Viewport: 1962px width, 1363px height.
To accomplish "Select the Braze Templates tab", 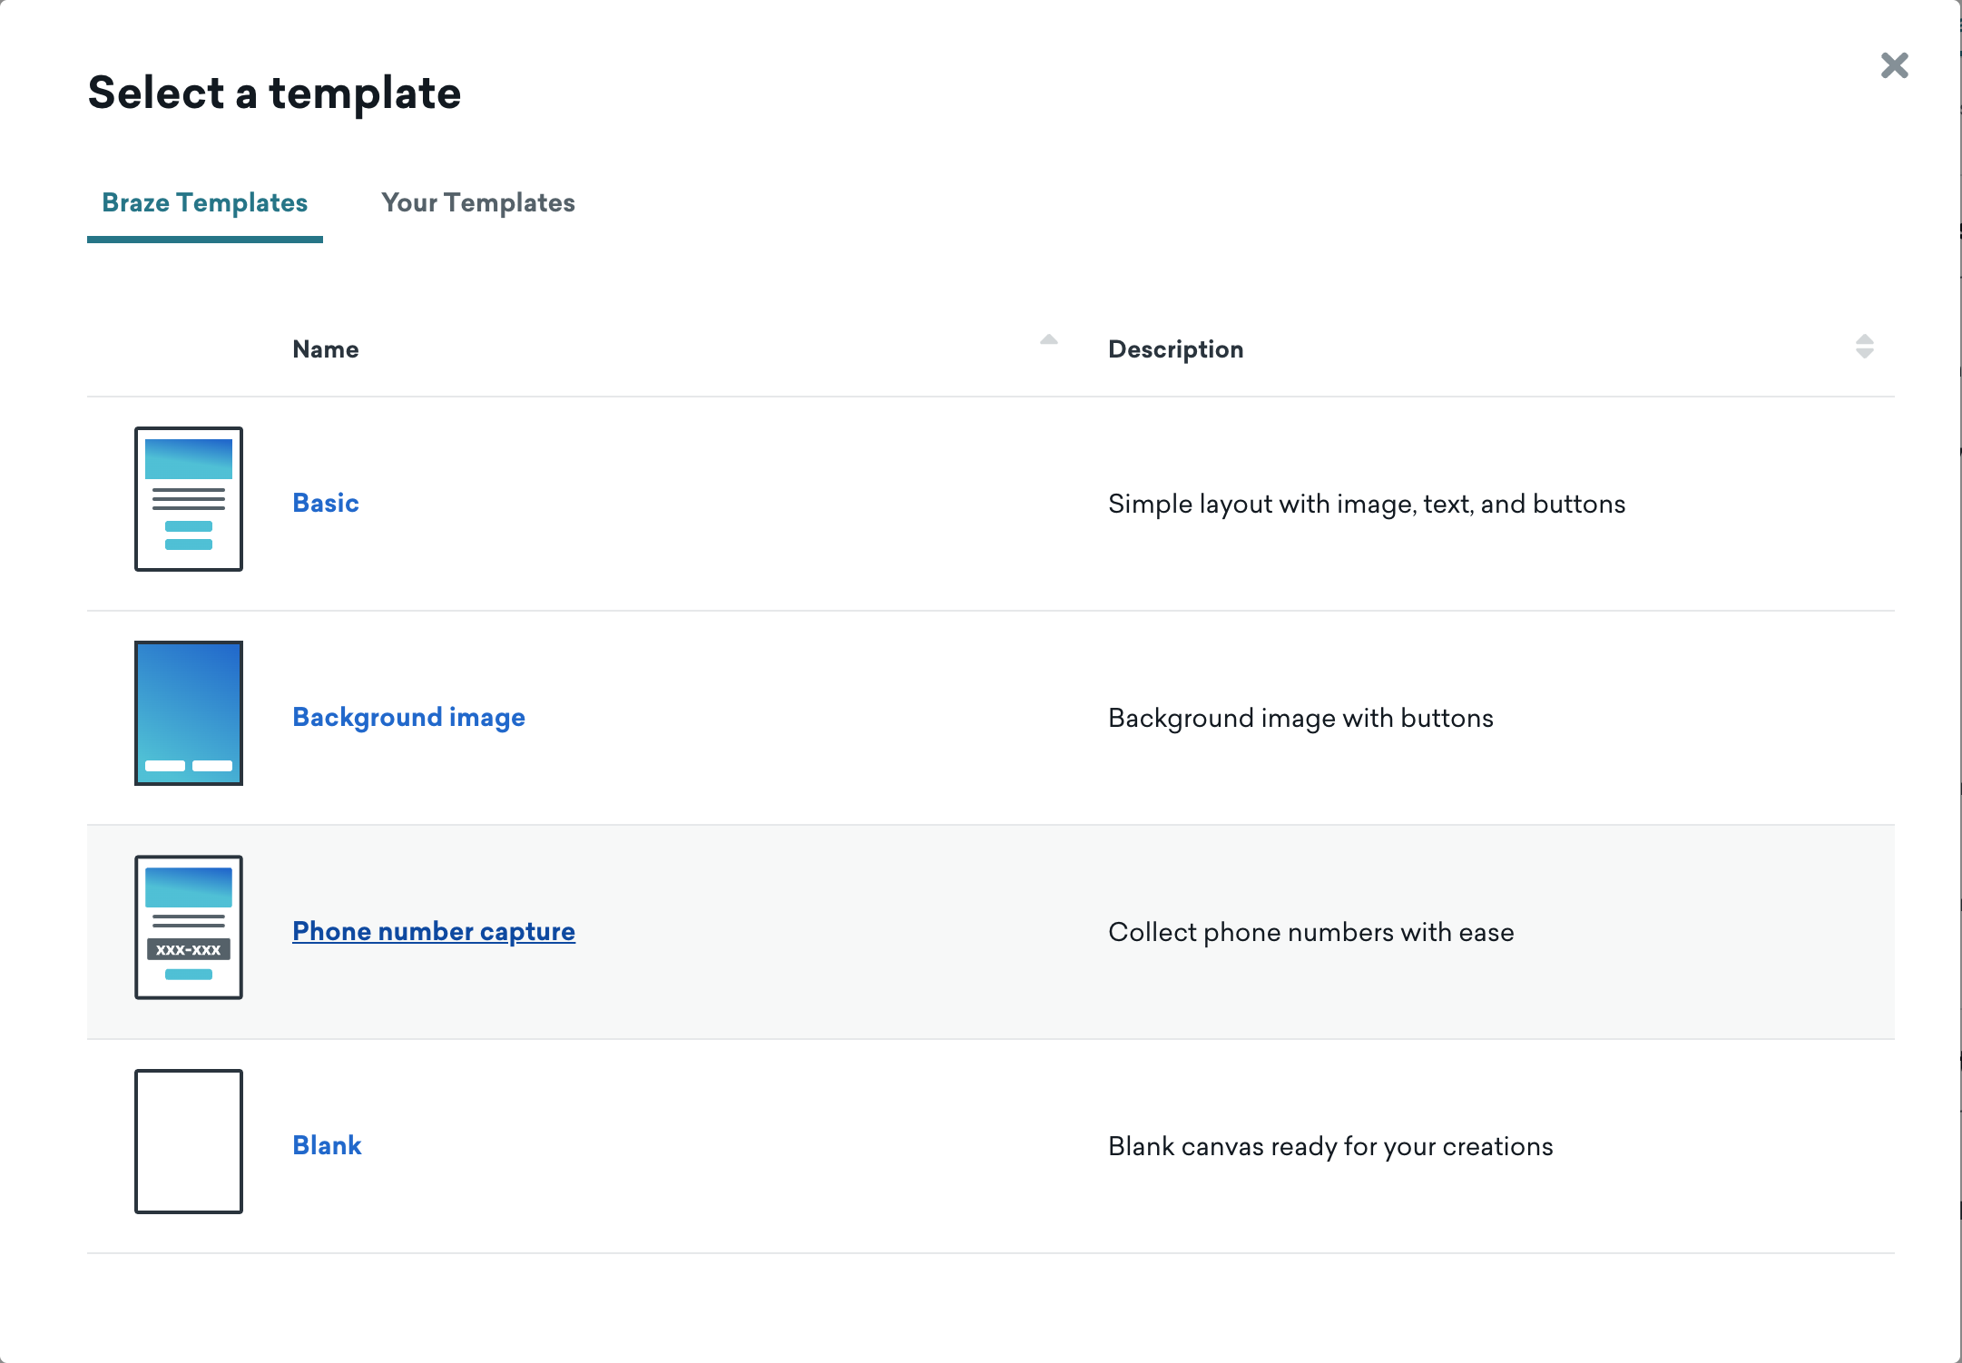I will 206,202.
